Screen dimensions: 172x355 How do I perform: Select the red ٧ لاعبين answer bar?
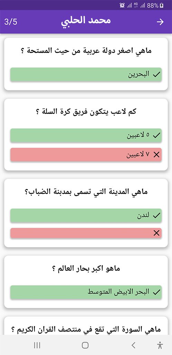point(86,155)
